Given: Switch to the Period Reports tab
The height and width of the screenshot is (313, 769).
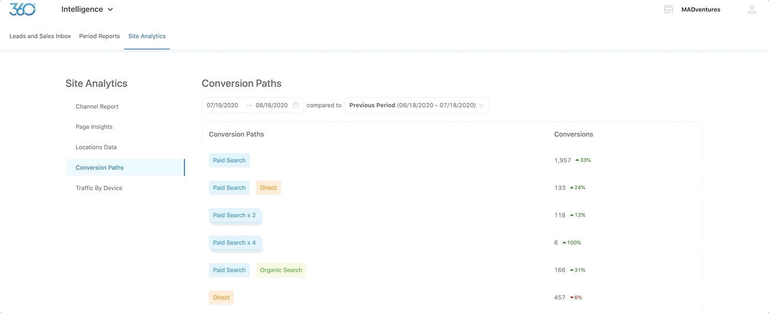Looking at the screenshot, I should (x=99, y=35).
